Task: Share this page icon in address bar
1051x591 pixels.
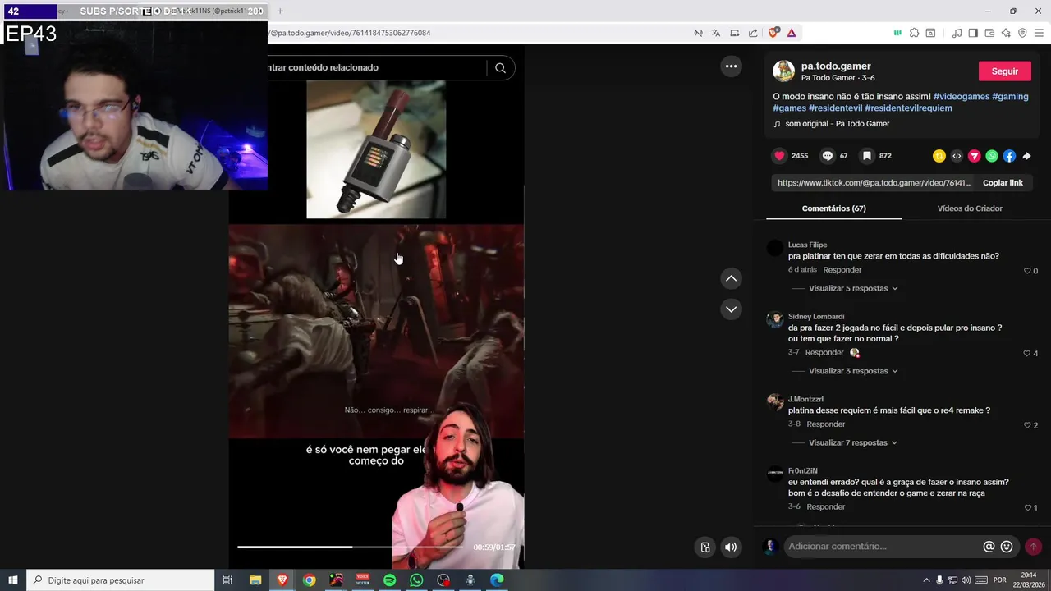Action: pos(753,33)
